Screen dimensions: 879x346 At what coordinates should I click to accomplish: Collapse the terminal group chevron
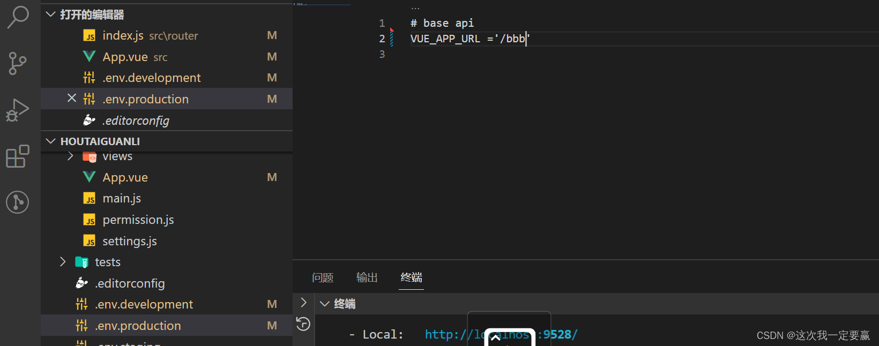coord(325,304)
